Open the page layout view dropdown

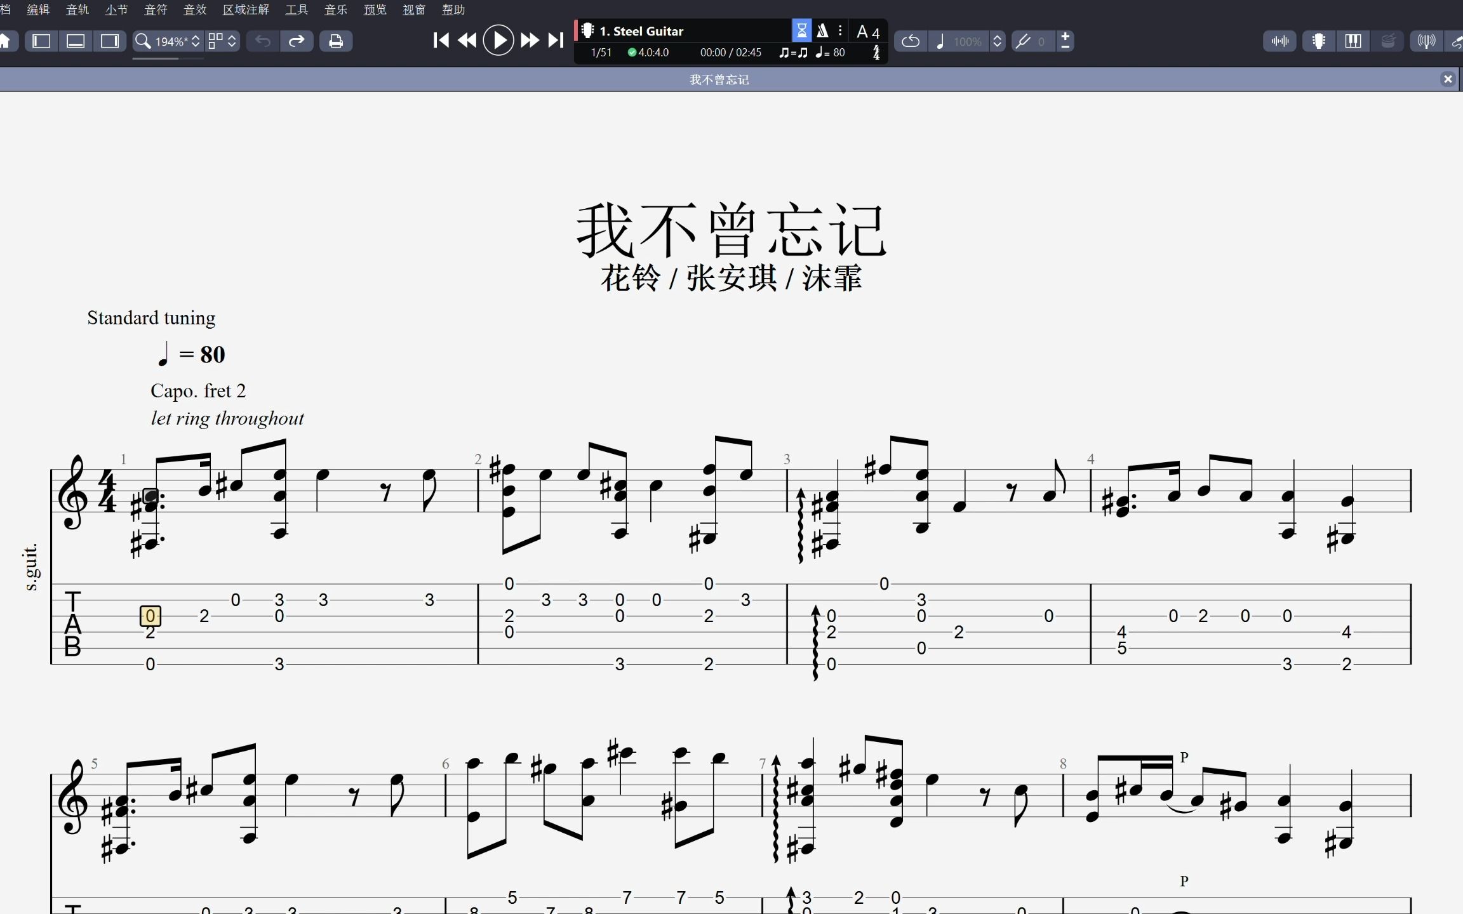223,41
